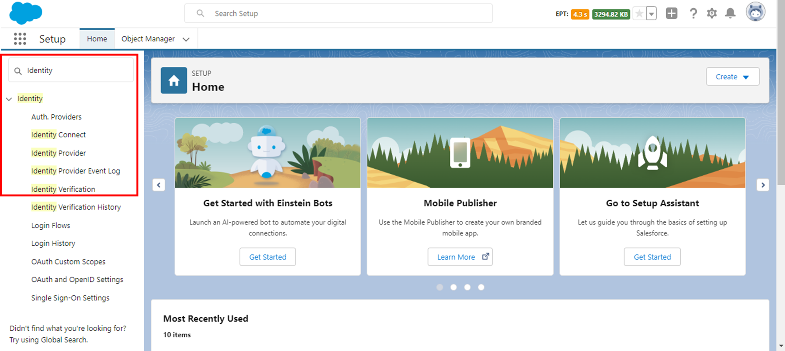
Task: Open the setup gear menu
Action: [x=712, y=13]
